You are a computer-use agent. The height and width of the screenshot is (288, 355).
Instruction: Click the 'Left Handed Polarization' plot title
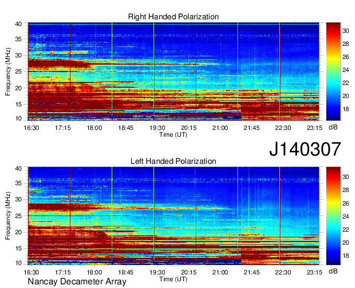(173, 161)
